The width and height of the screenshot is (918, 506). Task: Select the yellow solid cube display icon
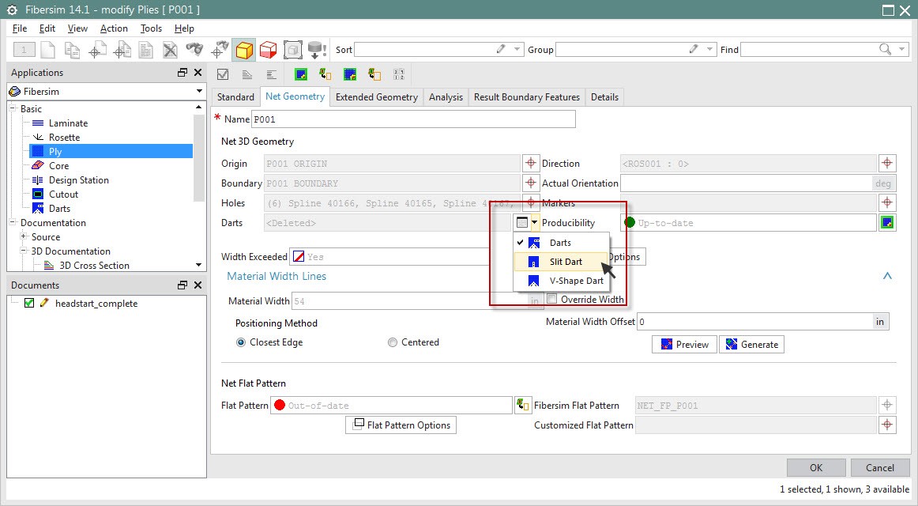(245, 48)
